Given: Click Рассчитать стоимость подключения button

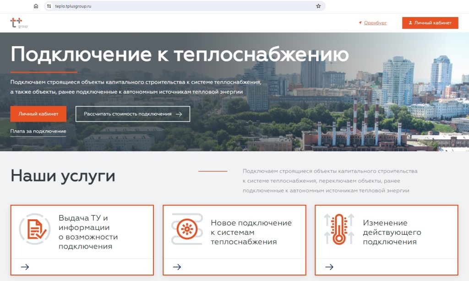Looking at the screenshot, I should pos(133,114).
